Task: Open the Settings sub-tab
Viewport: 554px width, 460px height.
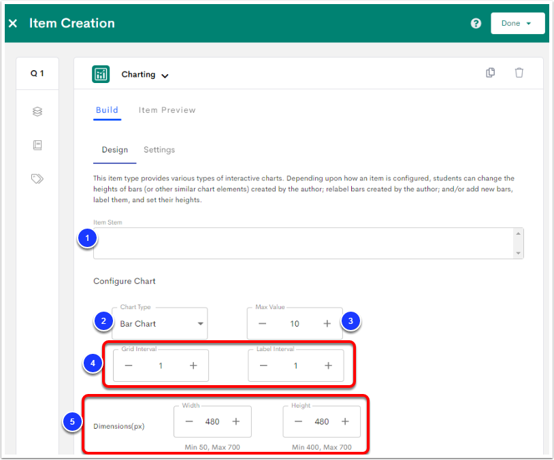Action: click(159, 150)
